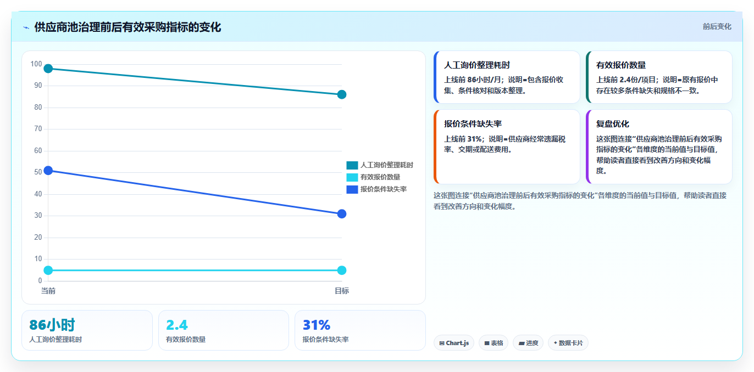Select the 31% 报价条件缺失率 stat card
Viewport: 754px width, 372px height.
pyautogui.click(x=360, y=330)
